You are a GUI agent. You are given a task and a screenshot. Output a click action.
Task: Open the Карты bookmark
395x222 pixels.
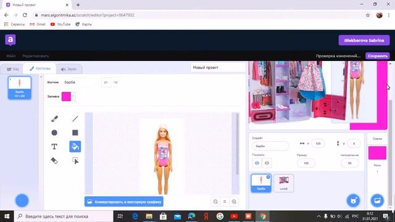pyautogui.click(x=84, y=24)
